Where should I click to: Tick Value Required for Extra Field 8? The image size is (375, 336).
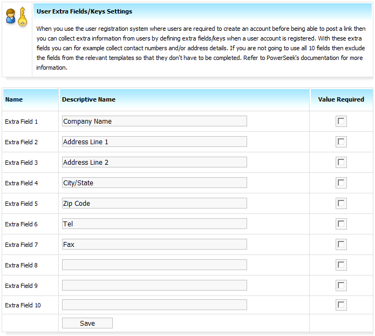coord(341,265)
